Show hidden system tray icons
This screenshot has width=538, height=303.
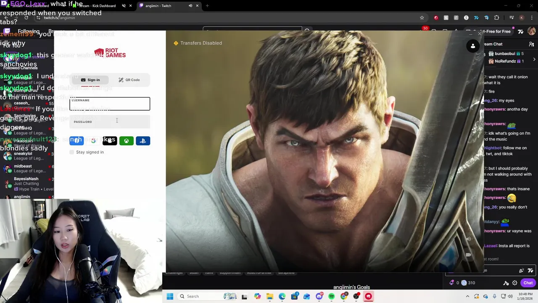point(467,296)
